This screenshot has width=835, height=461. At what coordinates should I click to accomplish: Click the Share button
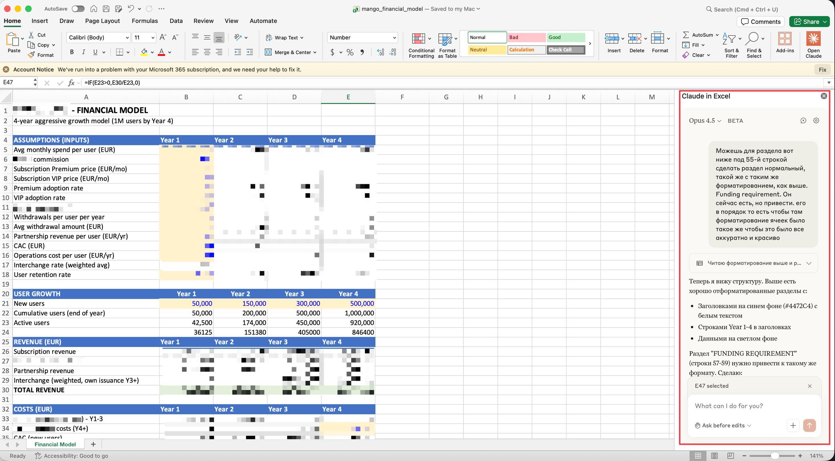(807, 22)
